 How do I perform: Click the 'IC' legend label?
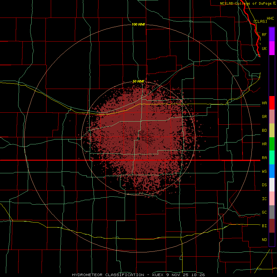coord(264,199)
